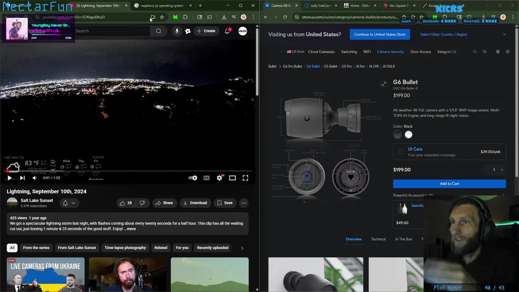Click the YouTube search field
This screenshot has height=292, width=519.
tap(112, 31)
